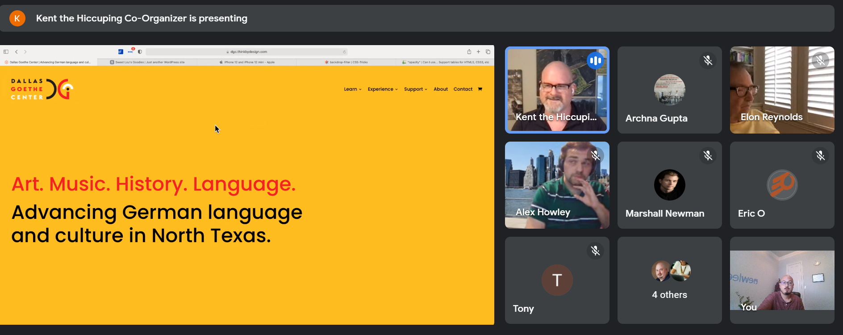Switch to the Sweet Lou's Goodies tab
843x335 pixels.
pyautogui.click(x=147, y=62)
